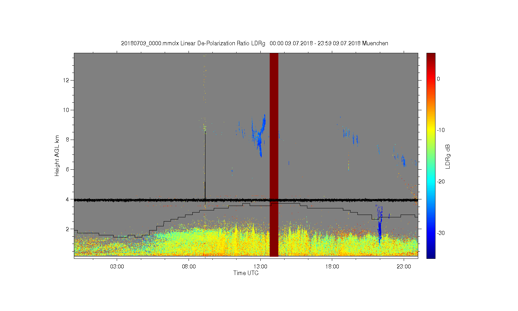Click the dark red vertical data-gap band
This screenshot has width=518, height=311.
point(274,155)
